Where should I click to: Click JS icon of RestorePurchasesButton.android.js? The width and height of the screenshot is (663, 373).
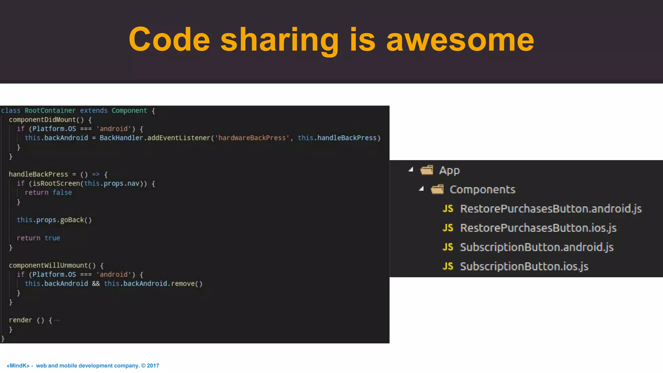pos(448,209)
